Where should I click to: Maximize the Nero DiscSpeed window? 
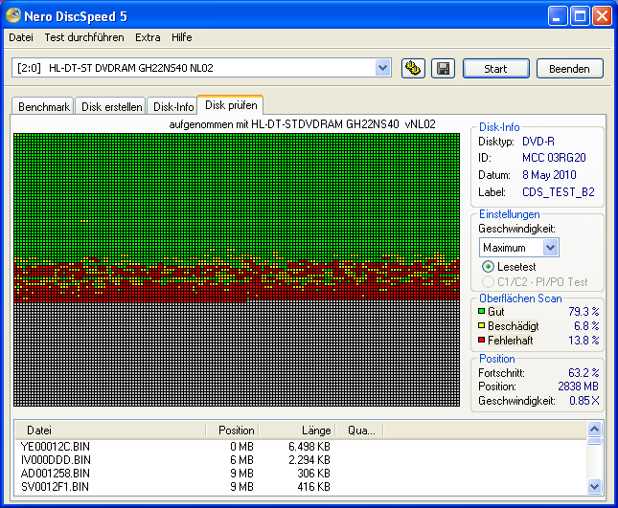pos(580,16)
